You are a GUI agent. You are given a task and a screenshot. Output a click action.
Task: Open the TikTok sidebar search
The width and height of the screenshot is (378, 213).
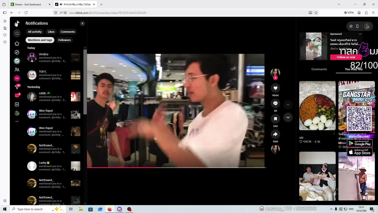pos(17,33)
